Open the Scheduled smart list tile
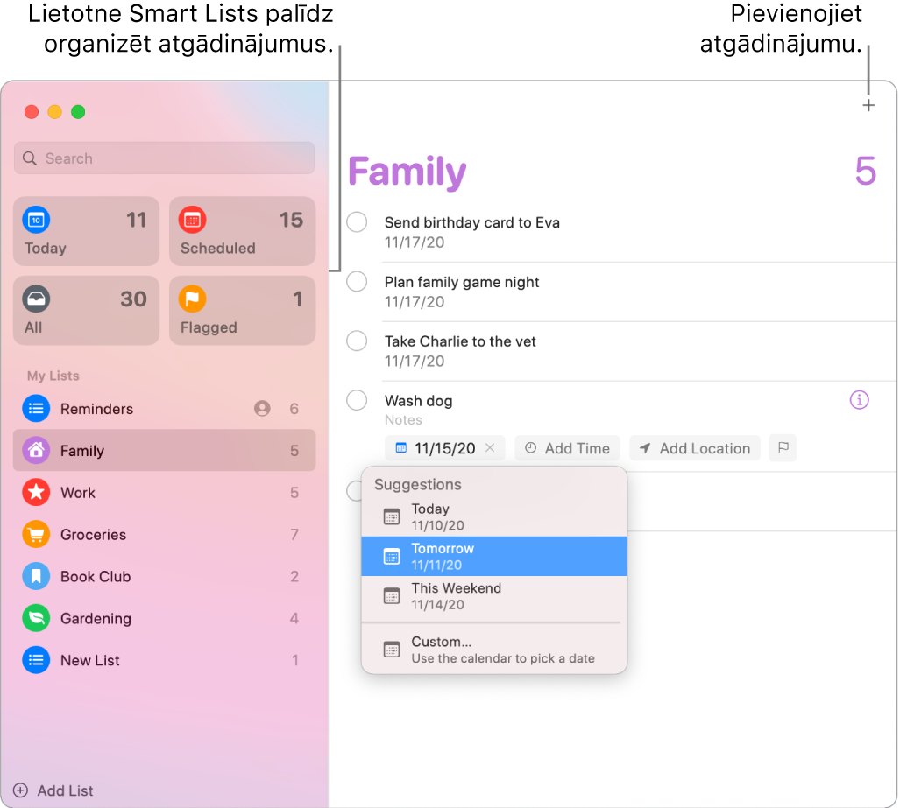The image size is (900, 808). point(242,231)
